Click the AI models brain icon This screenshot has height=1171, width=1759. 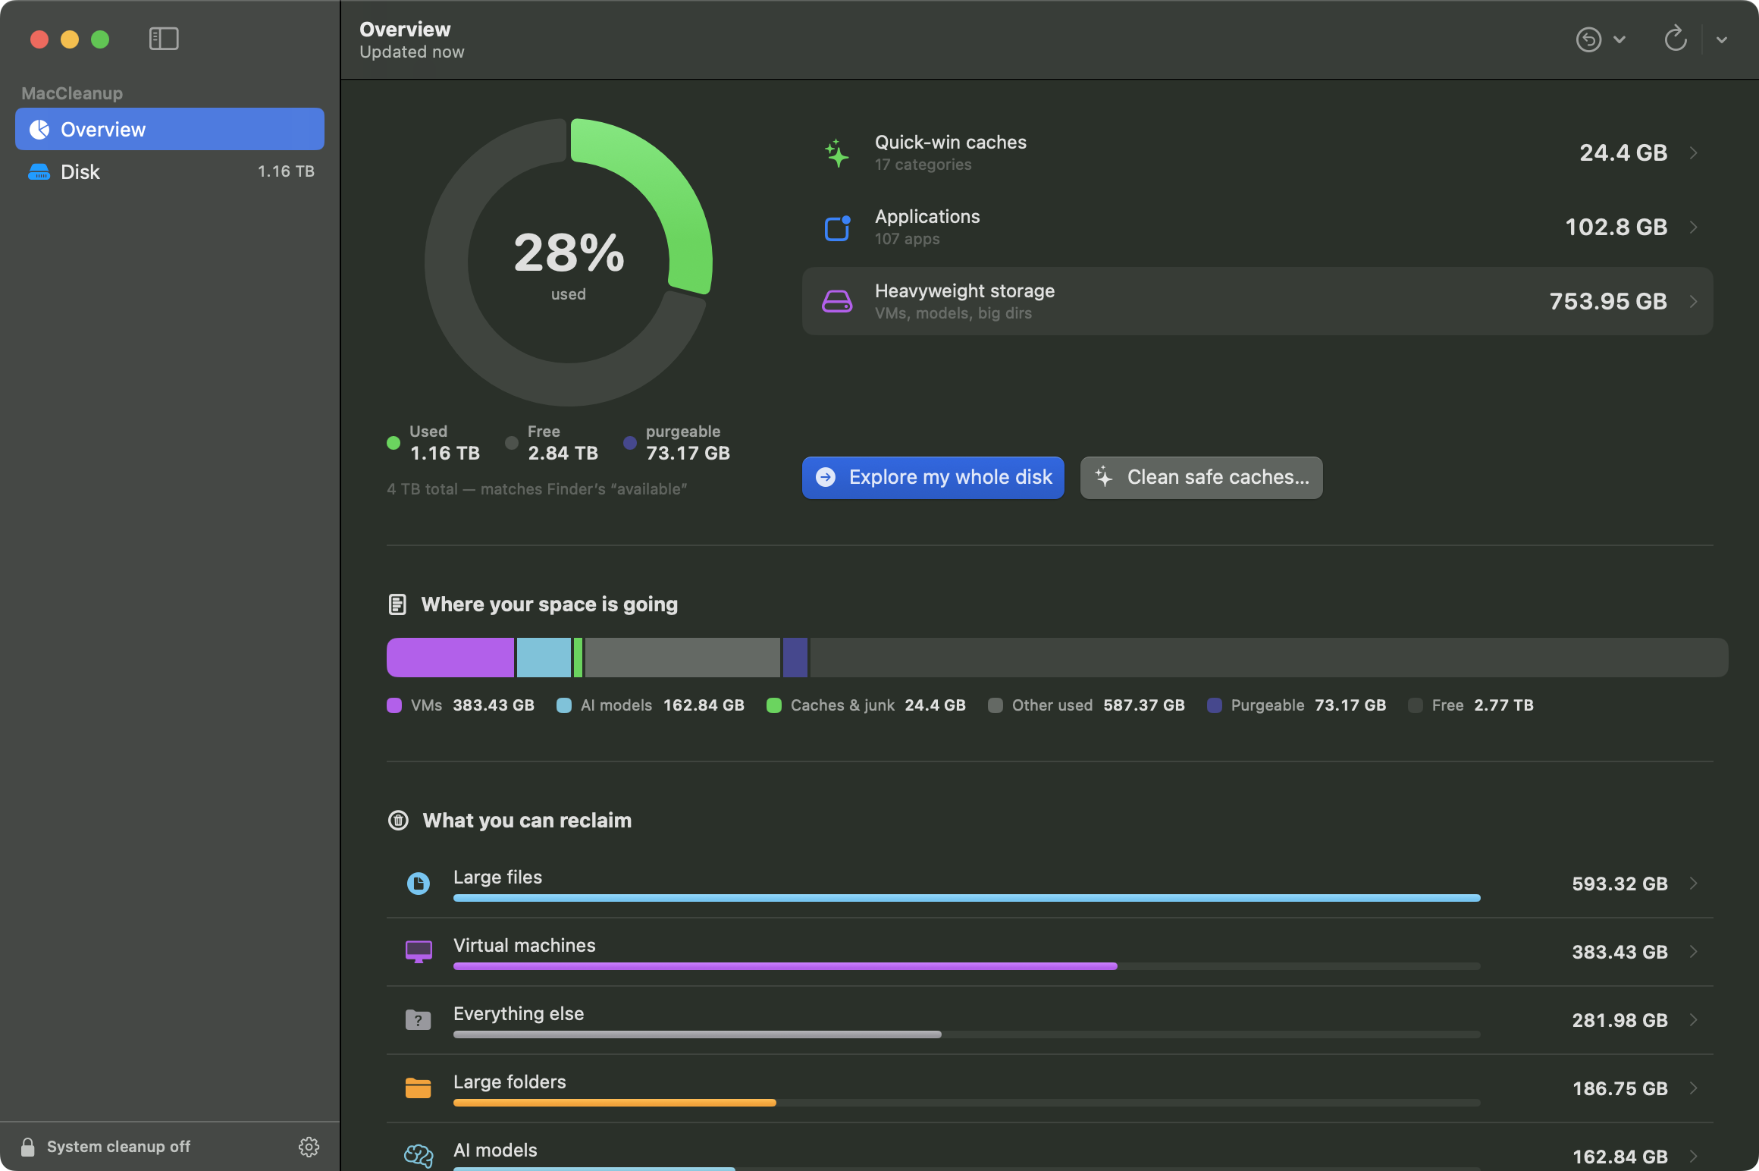(x=419, y=1156)
